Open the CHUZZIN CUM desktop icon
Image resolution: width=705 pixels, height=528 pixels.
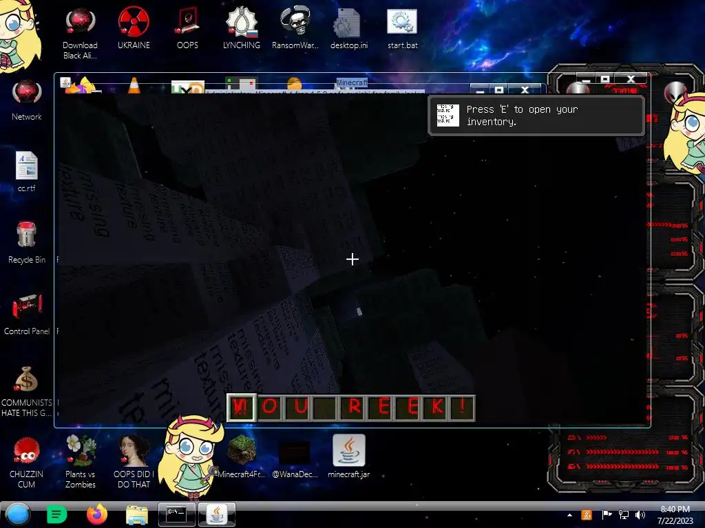coord(27,463)
